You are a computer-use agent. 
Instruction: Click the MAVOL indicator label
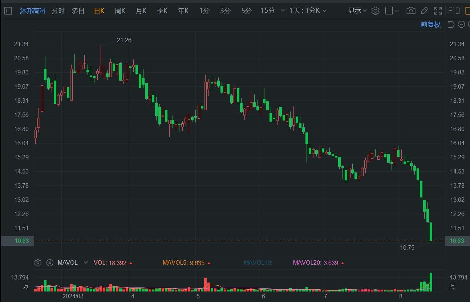[x=68, y=262]
